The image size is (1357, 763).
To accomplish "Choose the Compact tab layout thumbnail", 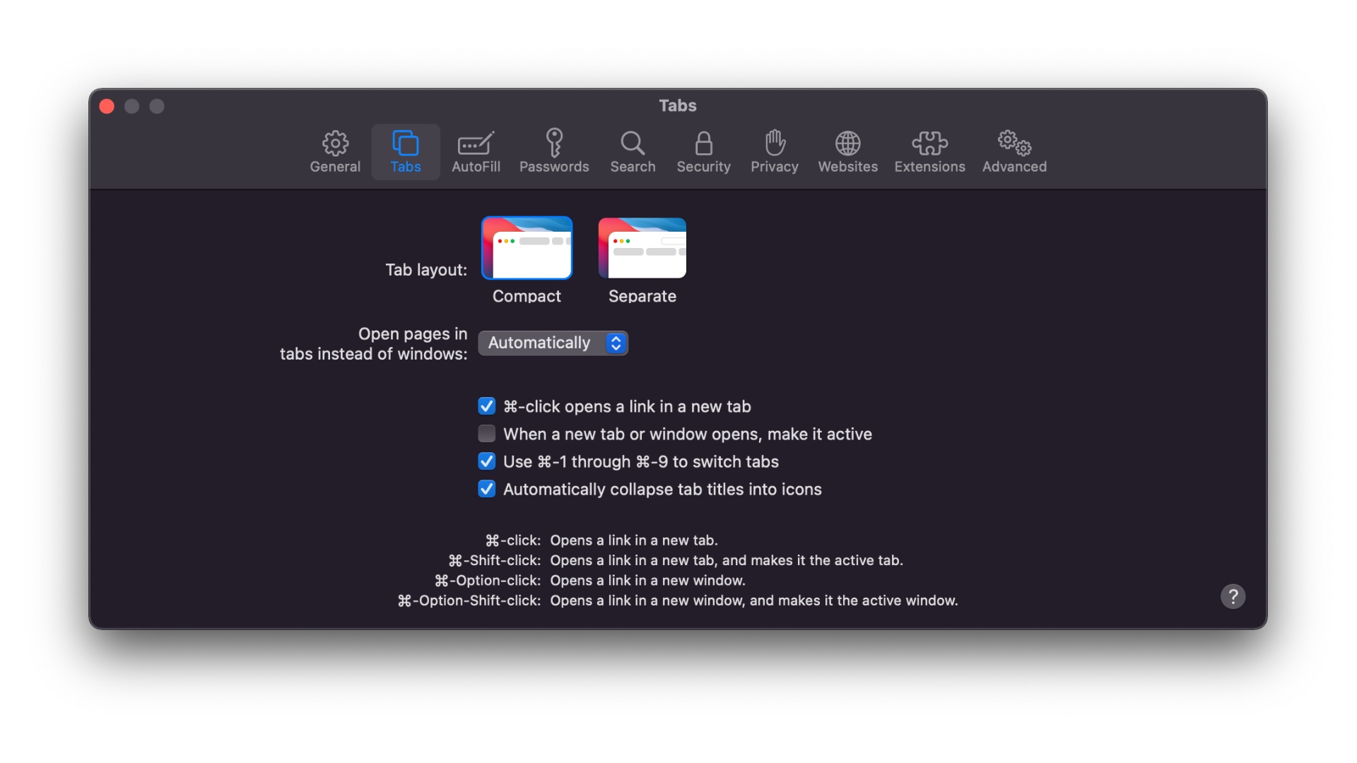I will (x=527, y=248).
